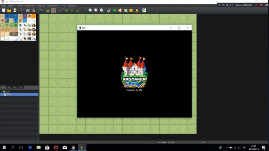Open Sound Test speaker icon
The height and width of the screenshot is (151, 269).
pyautogui.click(x=120, y=10)
